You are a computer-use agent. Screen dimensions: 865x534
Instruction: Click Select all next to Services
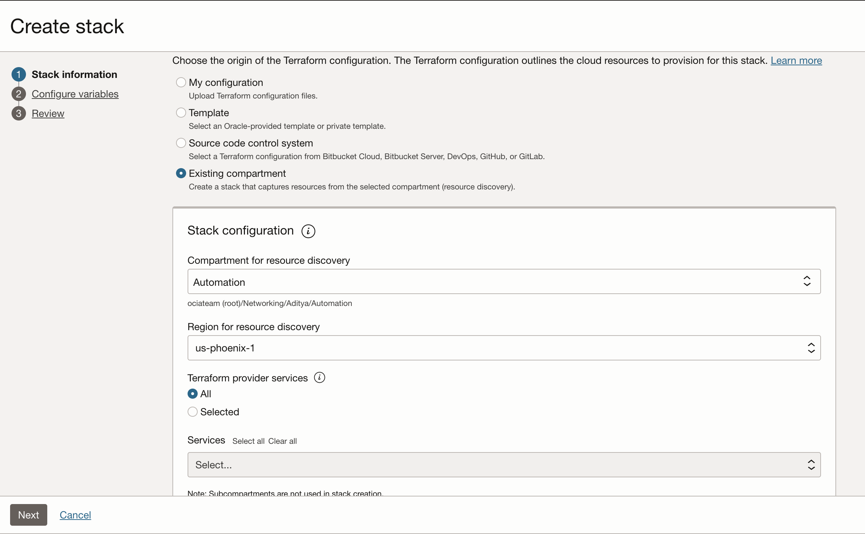tap(248, 441)
